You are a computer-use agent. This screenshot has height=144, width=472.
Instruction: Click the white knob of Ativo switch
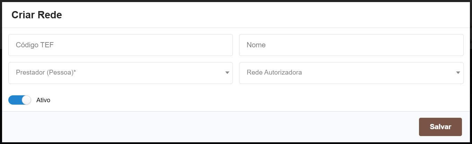[x=26, y=100]
